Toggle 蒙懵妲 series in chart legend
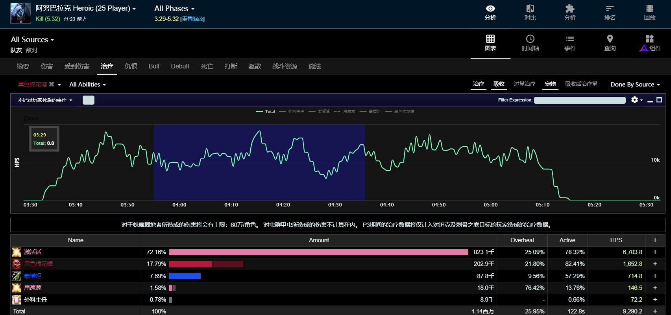Screen dimensions: 671x315 [370, 112]
